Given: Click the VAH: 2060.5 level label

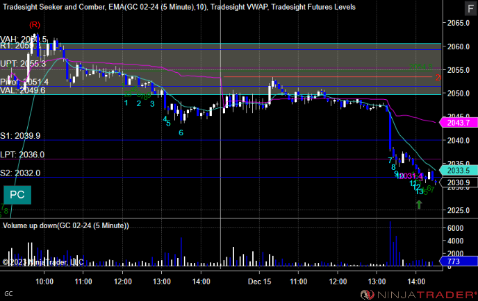Looking at the screenshot, I should (24, 40).
